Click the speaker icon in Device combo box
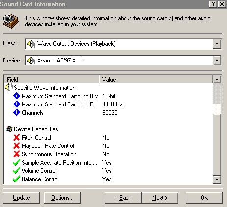 coord(31,61)
